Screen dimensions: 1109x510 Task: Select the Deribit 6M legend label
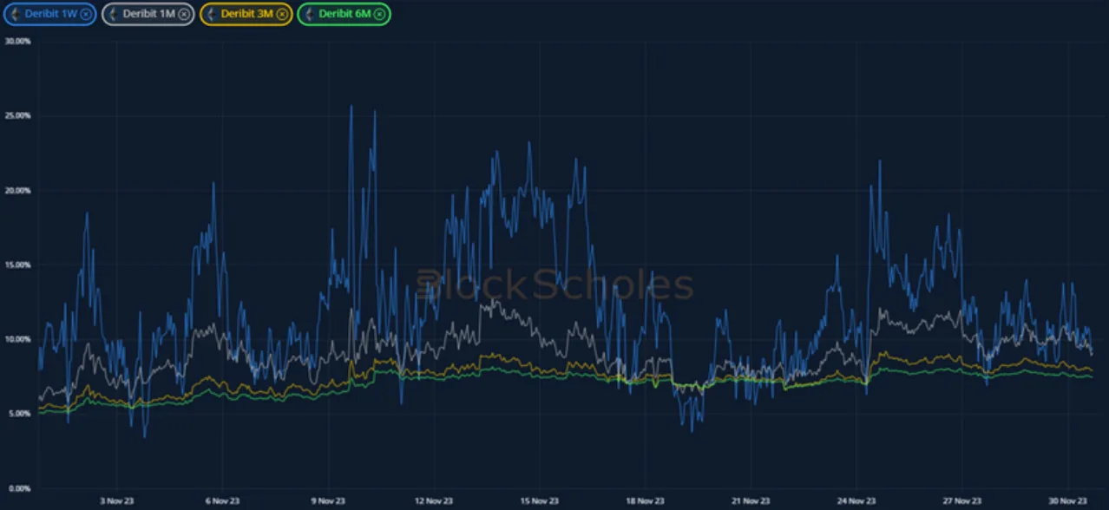pos(345,14)
